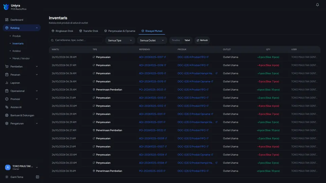Click the quantity in the 06:27 AM row
The image size is (326, 183).
click(x=268, y=130)
